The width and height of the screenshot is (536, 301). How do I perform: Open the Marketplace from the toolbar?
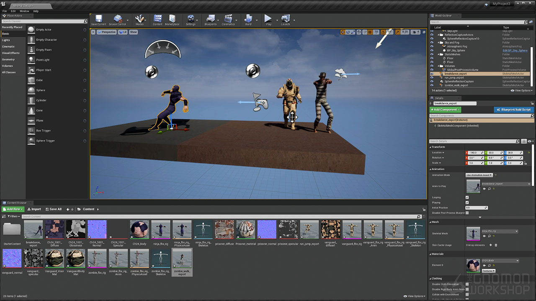coord(172,20)
